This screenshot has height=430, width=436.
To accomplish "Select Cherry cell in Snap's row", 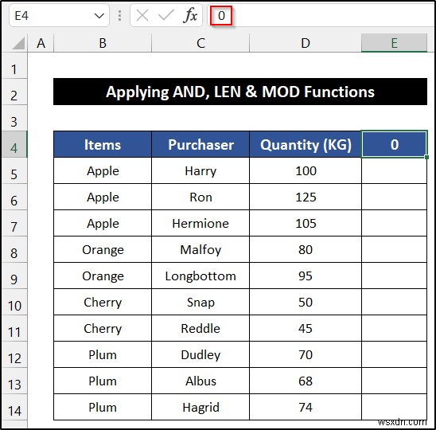I will click(x=103, y=302).
